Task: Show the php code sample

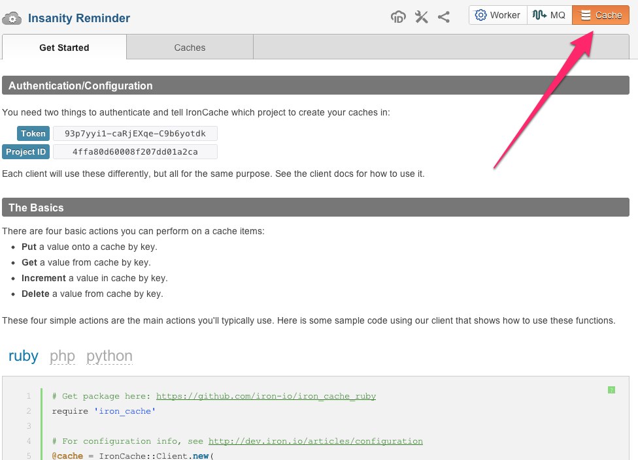Action: (62, 356)
